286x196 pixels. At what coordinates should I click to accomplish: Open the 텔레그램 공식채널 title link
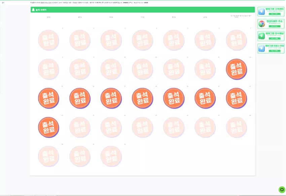click(x=275, y=33)
